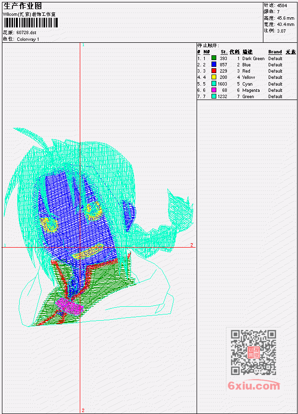
Task: Select stitch count 1603
Action: (x=222, y=84)
